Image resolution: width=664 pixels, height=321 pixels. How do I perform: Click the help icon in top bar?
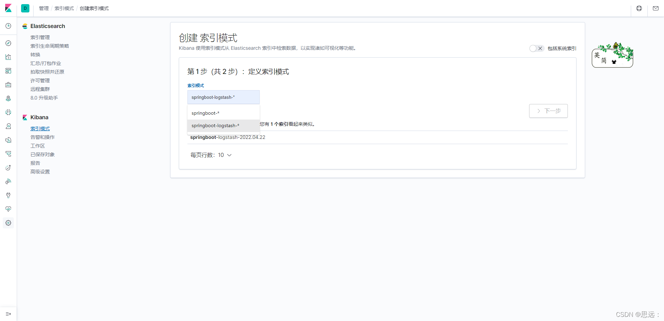[639, 8]
